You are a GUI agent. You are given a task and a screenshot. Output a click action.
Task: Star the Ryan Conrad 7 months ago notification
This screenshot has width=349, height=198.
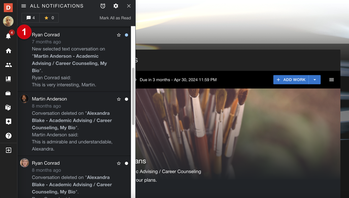(119, 35)
